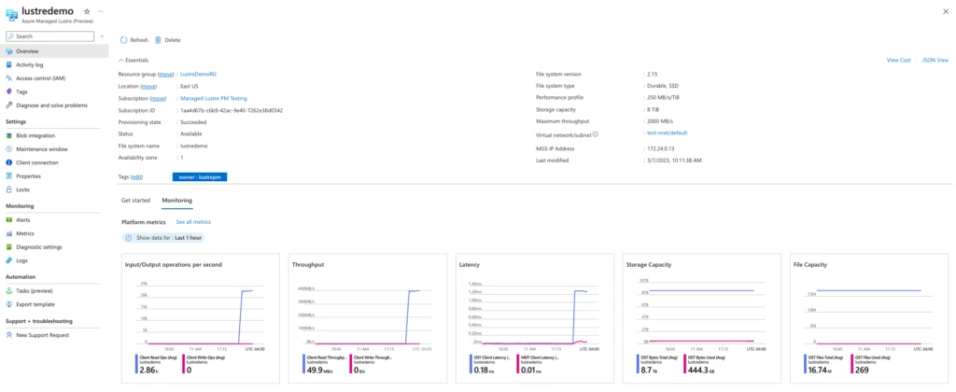Open the File Capacity chart tile
This screenshot has height=392, width=956.
pyautogui.click(x=871, y=319)
